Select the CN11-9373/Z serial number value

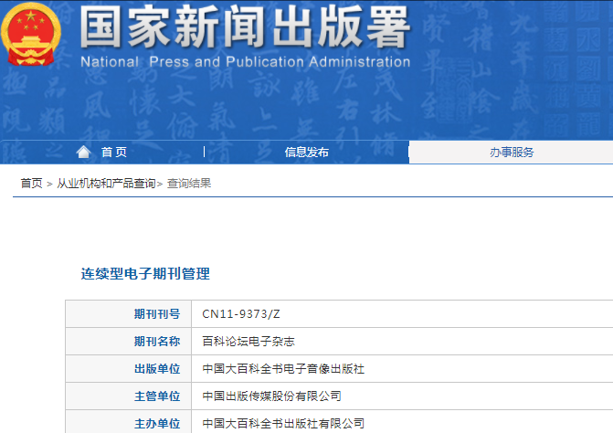click(x=241, y=314)
